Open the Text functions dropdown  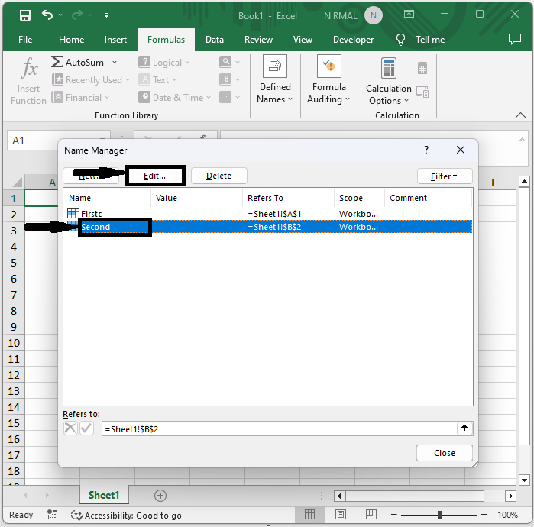point(157,80)
